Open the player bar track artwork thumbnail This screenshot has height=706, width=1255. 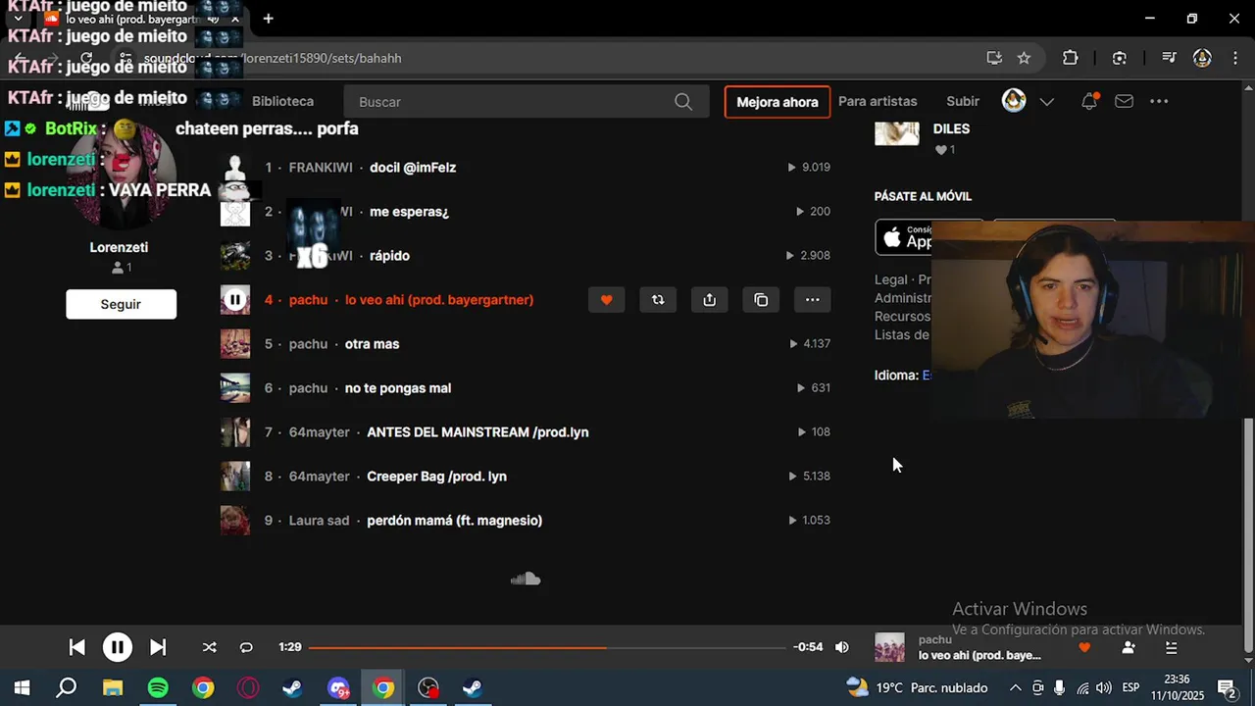click(889, 647)
